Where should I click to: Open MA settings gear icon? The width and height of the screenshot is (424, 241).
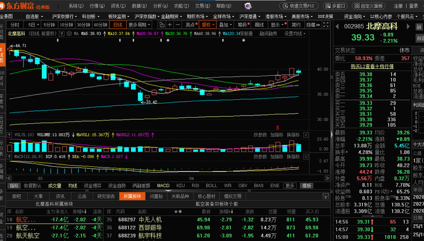[69, 34]
